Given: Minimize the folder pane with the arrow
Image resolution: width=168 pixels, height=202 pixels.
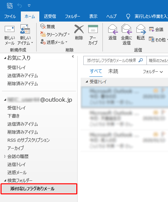Looking at the screenshot, I should coord(73,57).
